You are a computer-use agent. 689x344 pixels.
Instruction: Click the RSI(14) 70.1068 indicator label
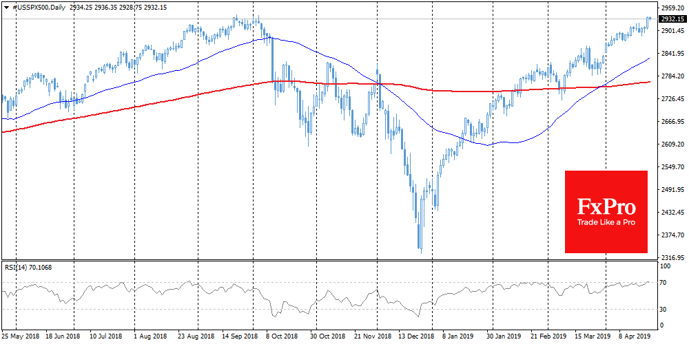tap(28, 267)
